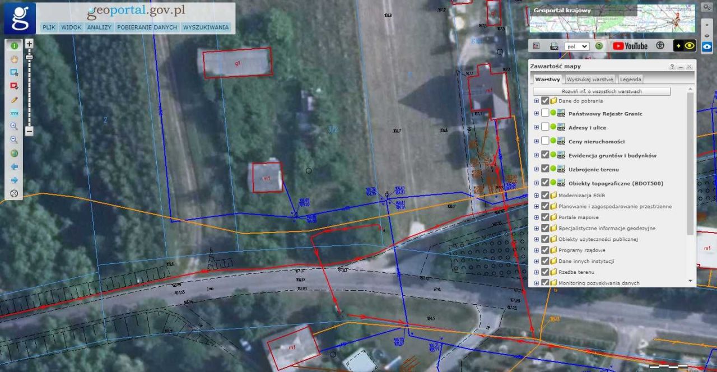Uncheck Obiekty topograficzne (BDOT500) checkbox
The height and width of the screenshot is (372, 717).
click(545, 183)
